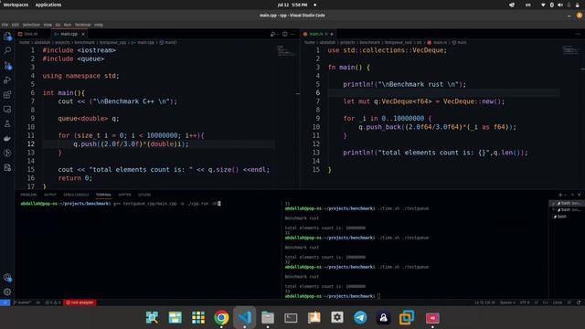Open the new terminal dropdown arrow

click(x=566, y=195)
